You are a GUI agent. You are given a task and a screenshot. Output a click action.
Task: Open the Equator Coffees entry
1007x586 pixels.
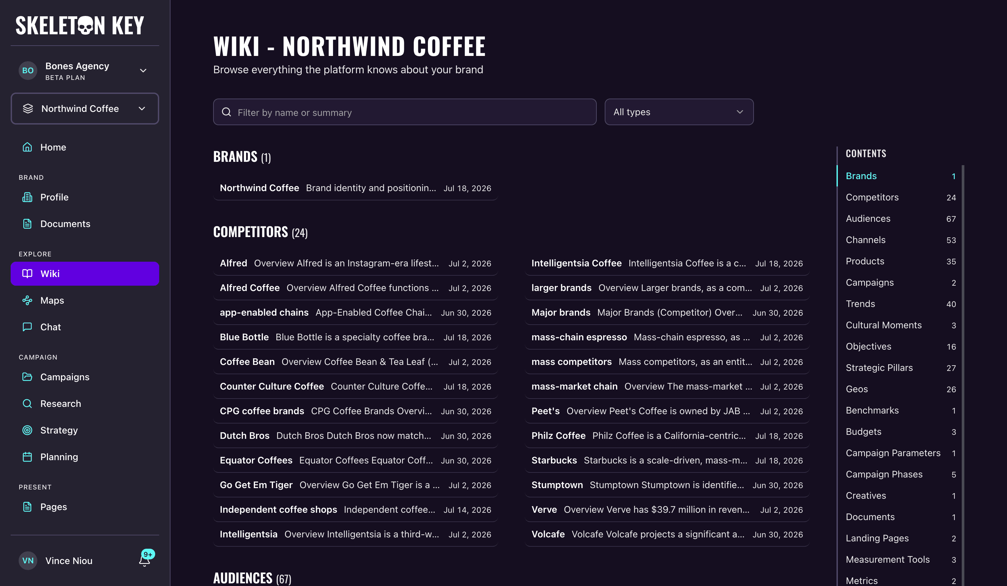coord(355,460)
